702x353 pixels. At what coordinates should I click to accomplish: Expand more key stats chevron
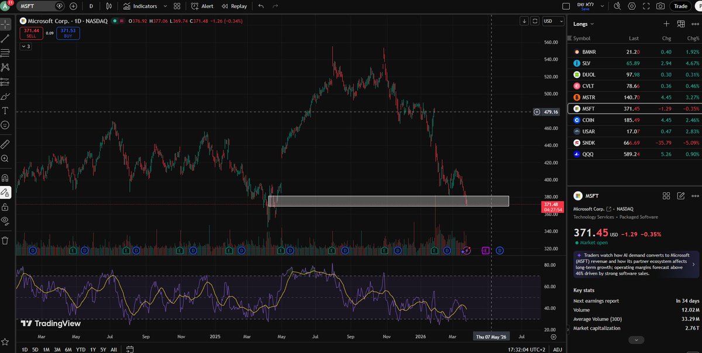coord(636,339)
